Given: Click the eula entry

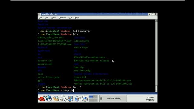Looking at the screenshot, I should click(x=40, y=74).
